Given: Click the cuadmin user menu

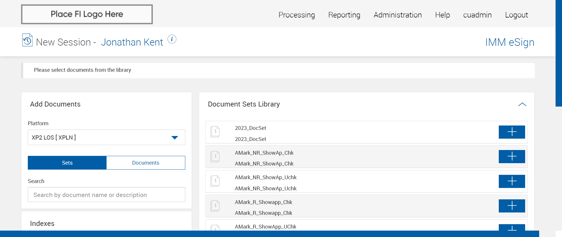Looking at the screenshot, I should coord(477,15).
